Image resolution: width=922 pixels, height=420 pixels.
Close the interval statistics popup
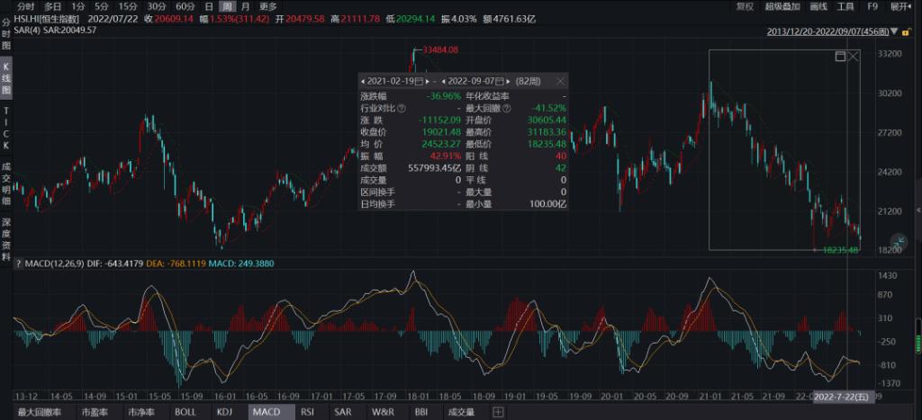(560, 81)
